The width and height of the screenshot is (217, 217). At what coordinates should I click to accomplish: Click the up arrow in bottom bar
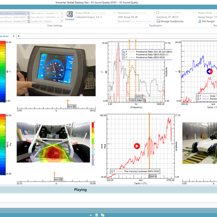(x=91, y=215)
